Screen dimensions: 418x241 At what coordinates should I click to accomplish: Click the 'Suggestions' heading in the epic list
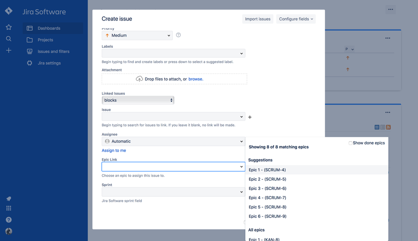260,160
